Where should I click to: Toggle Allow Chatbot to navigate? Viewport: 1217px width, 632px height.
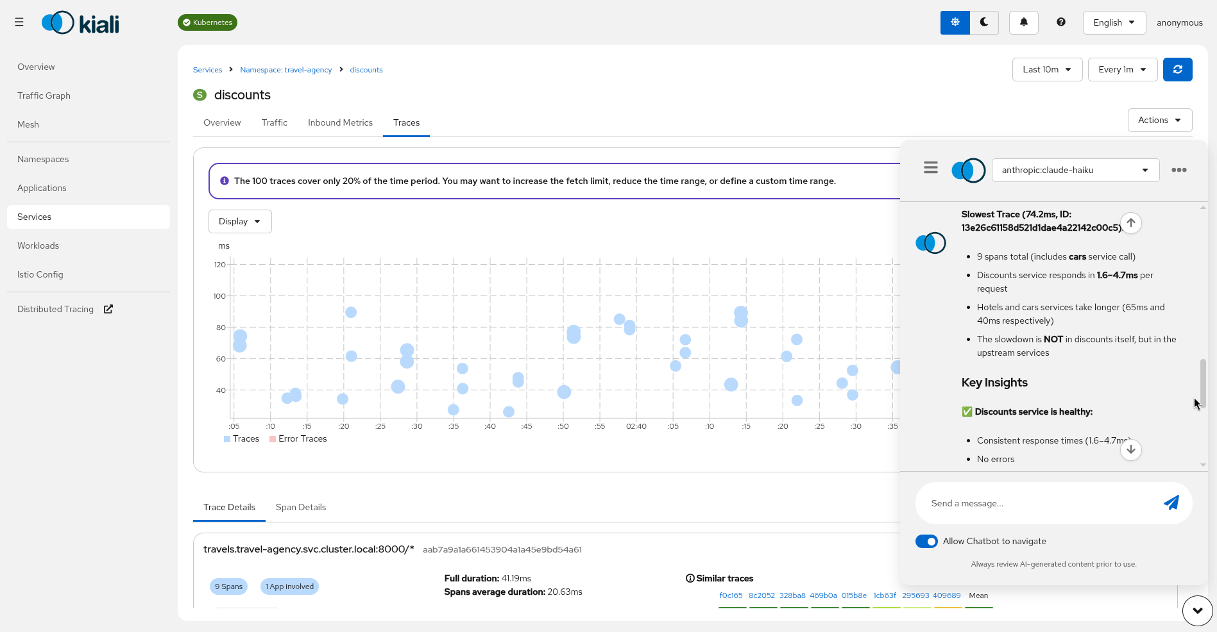tap(926, 541)
